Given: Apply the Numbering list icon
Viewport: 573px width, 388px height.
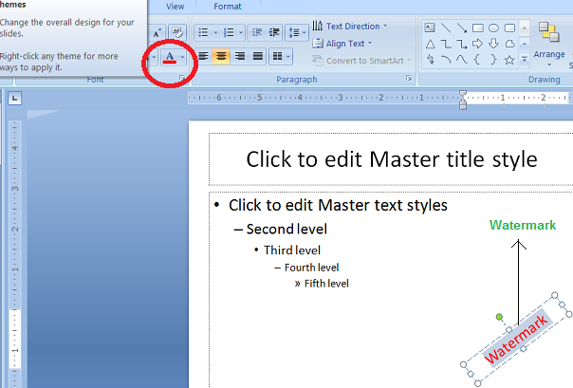Looking at the screenshot, I should point(229,32).
